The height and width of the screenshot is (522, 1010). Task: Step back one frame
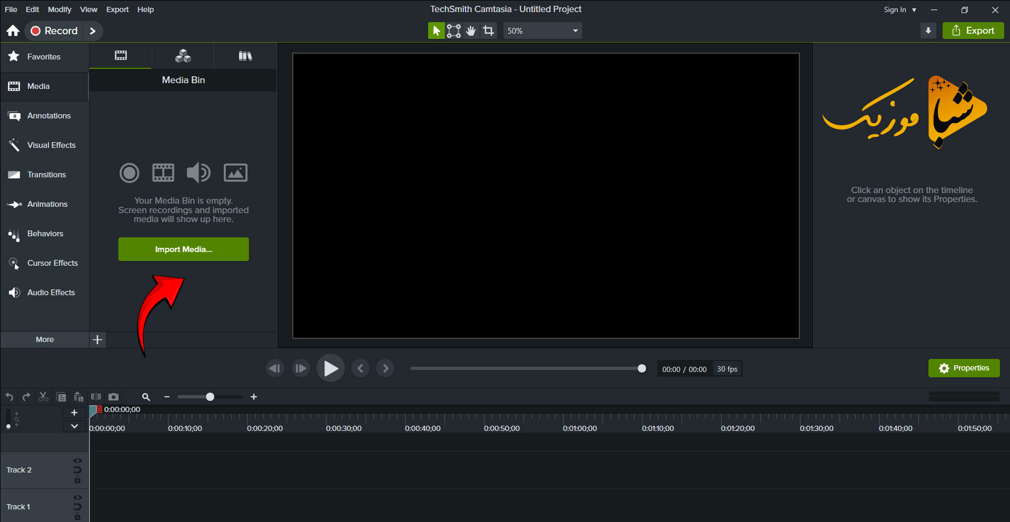tap(275, 368)
